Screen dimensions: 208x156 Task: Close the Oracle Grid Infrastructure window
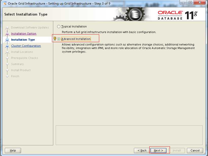[x=200, y=3]
